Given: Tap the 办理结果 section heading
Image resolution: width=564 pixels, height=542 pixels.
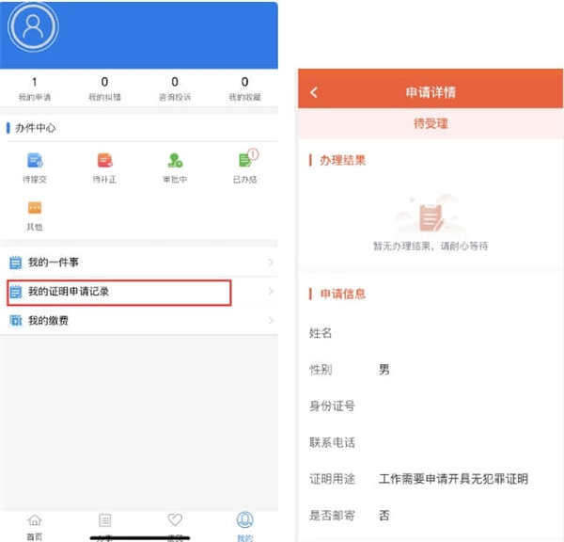Looking at the screenshot, I should coord(342,160).
